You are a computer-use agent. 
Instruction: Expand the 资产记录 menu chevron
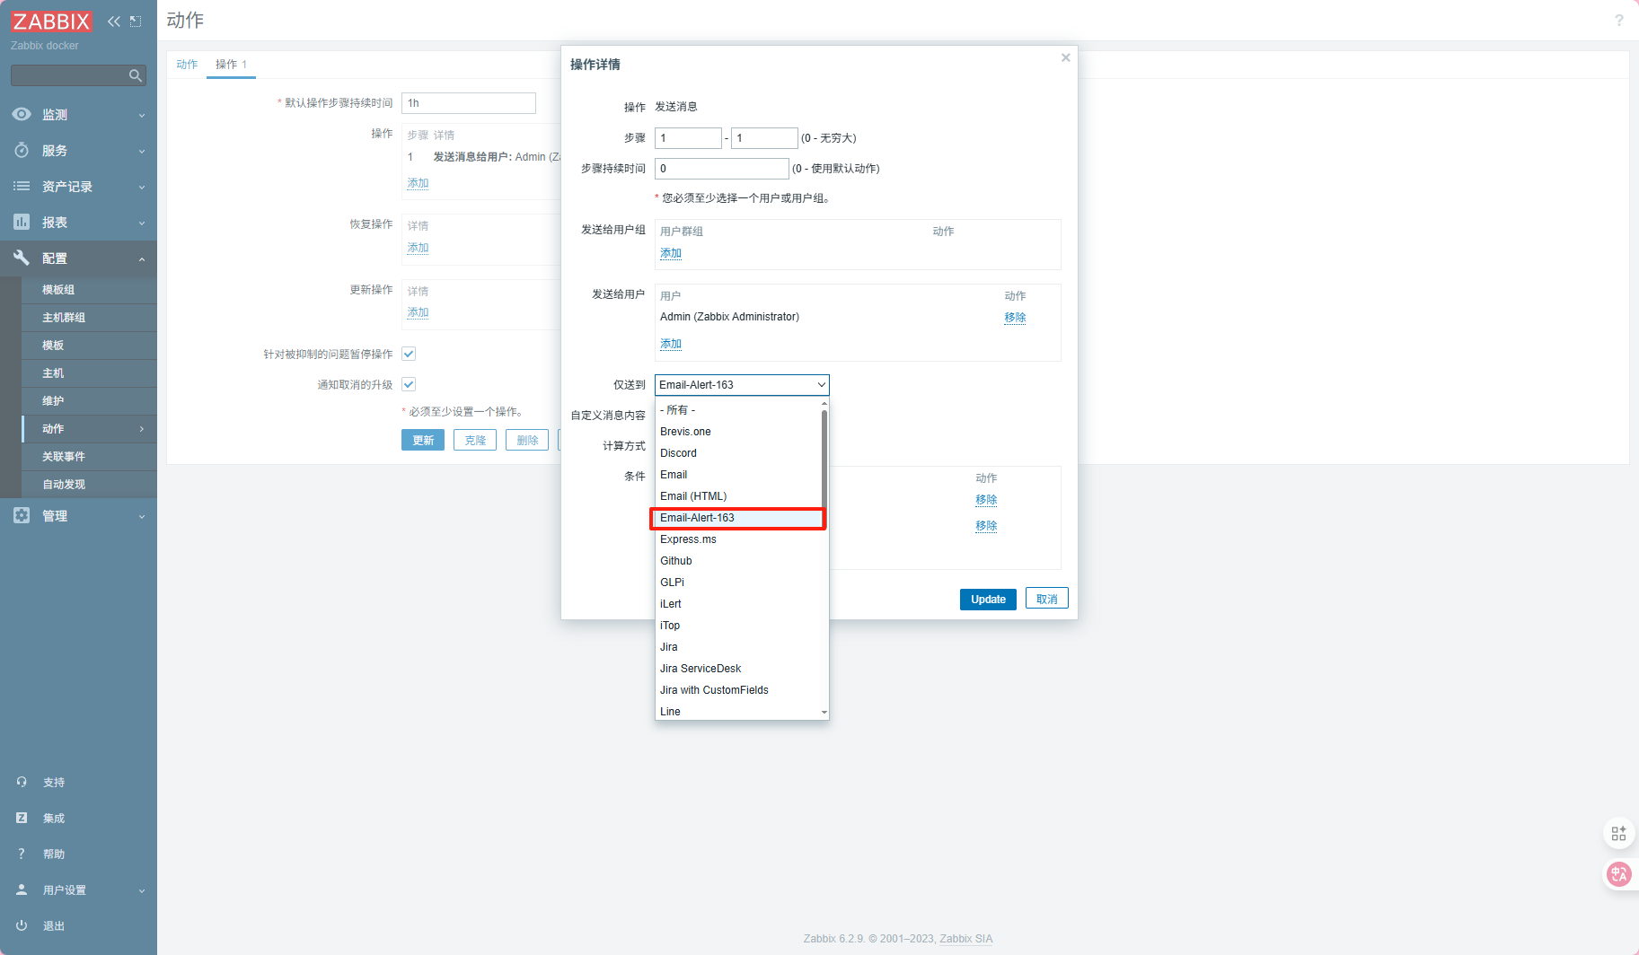tap(142, 188)
